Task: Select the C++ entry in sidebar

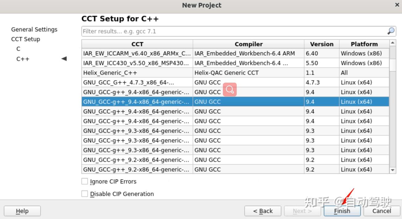Action: pos(23,59)
